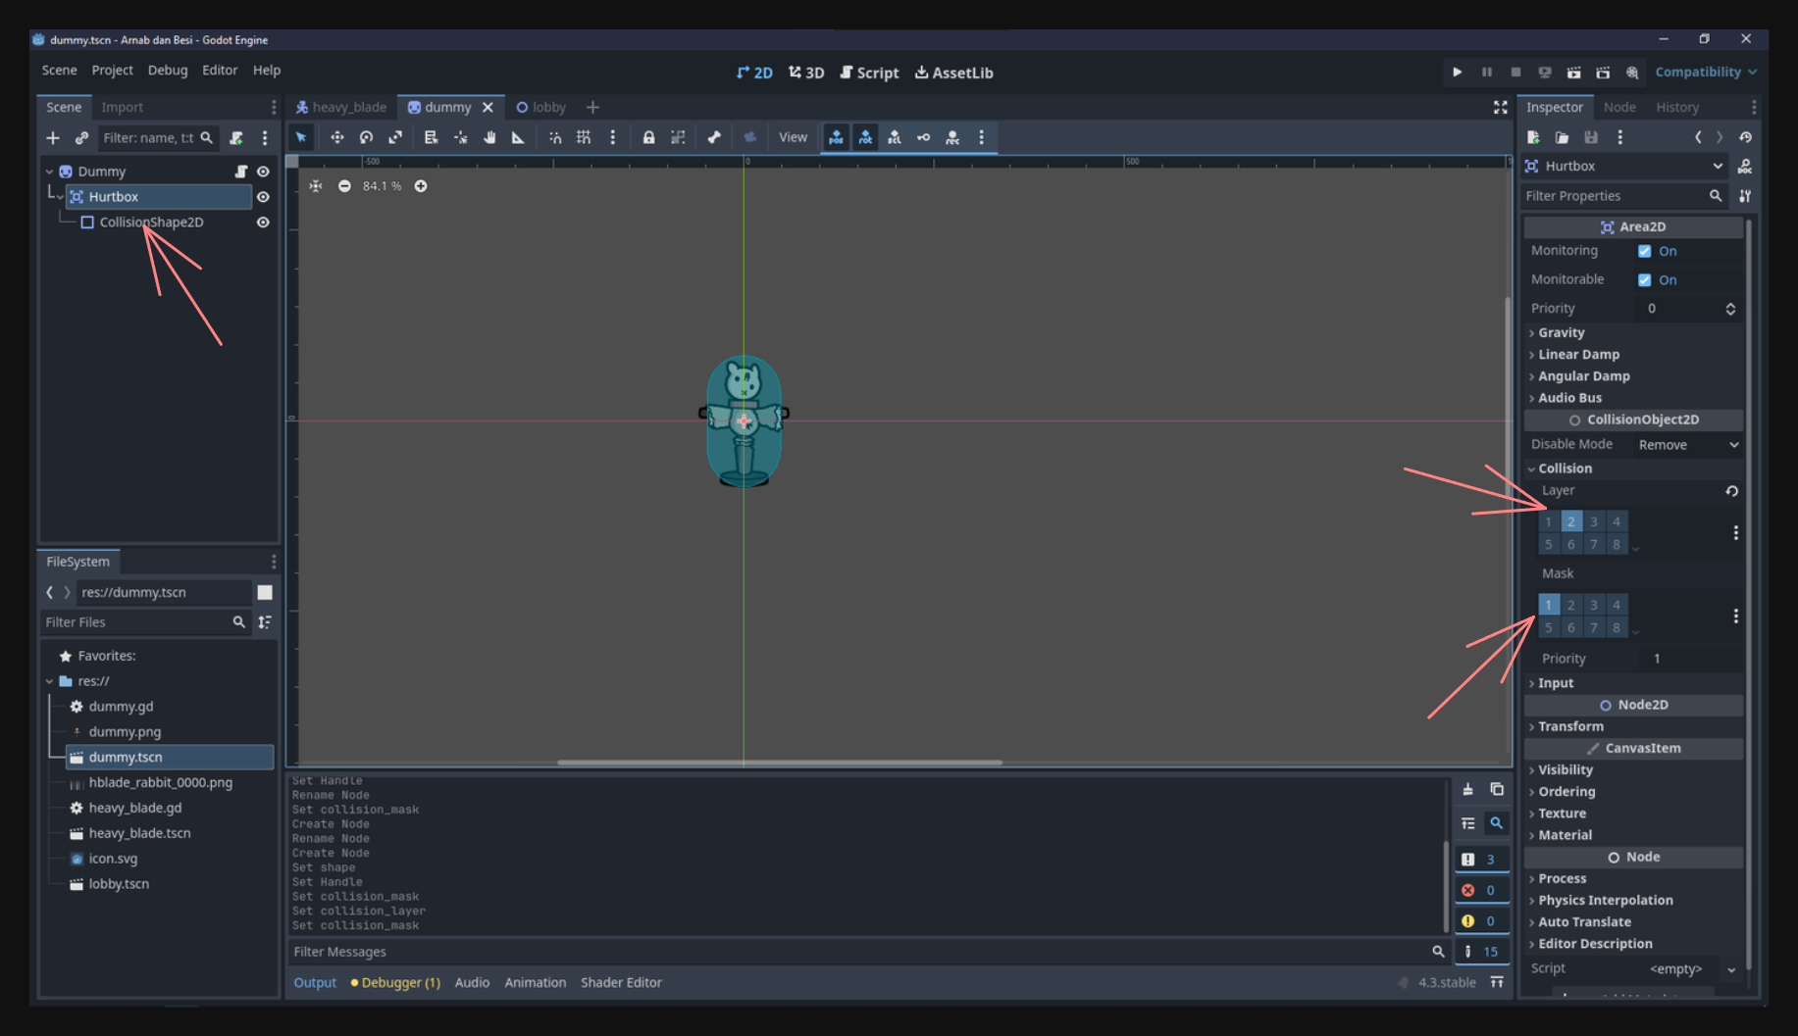Open the Disable Mode dropdown

coord(1688,445)
